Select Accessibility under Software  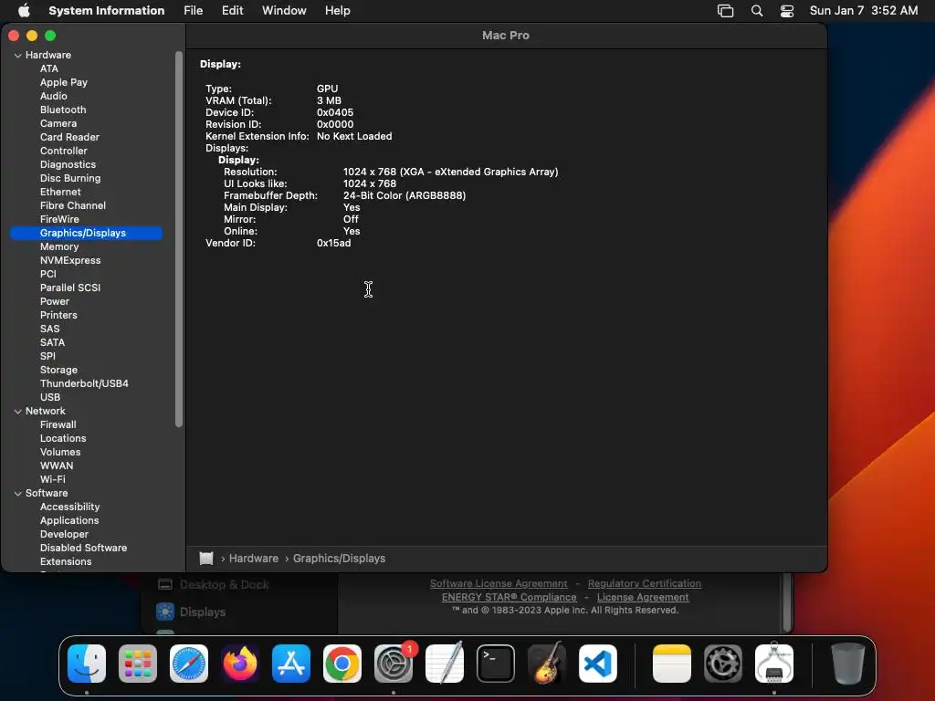[x=69, y=507]
